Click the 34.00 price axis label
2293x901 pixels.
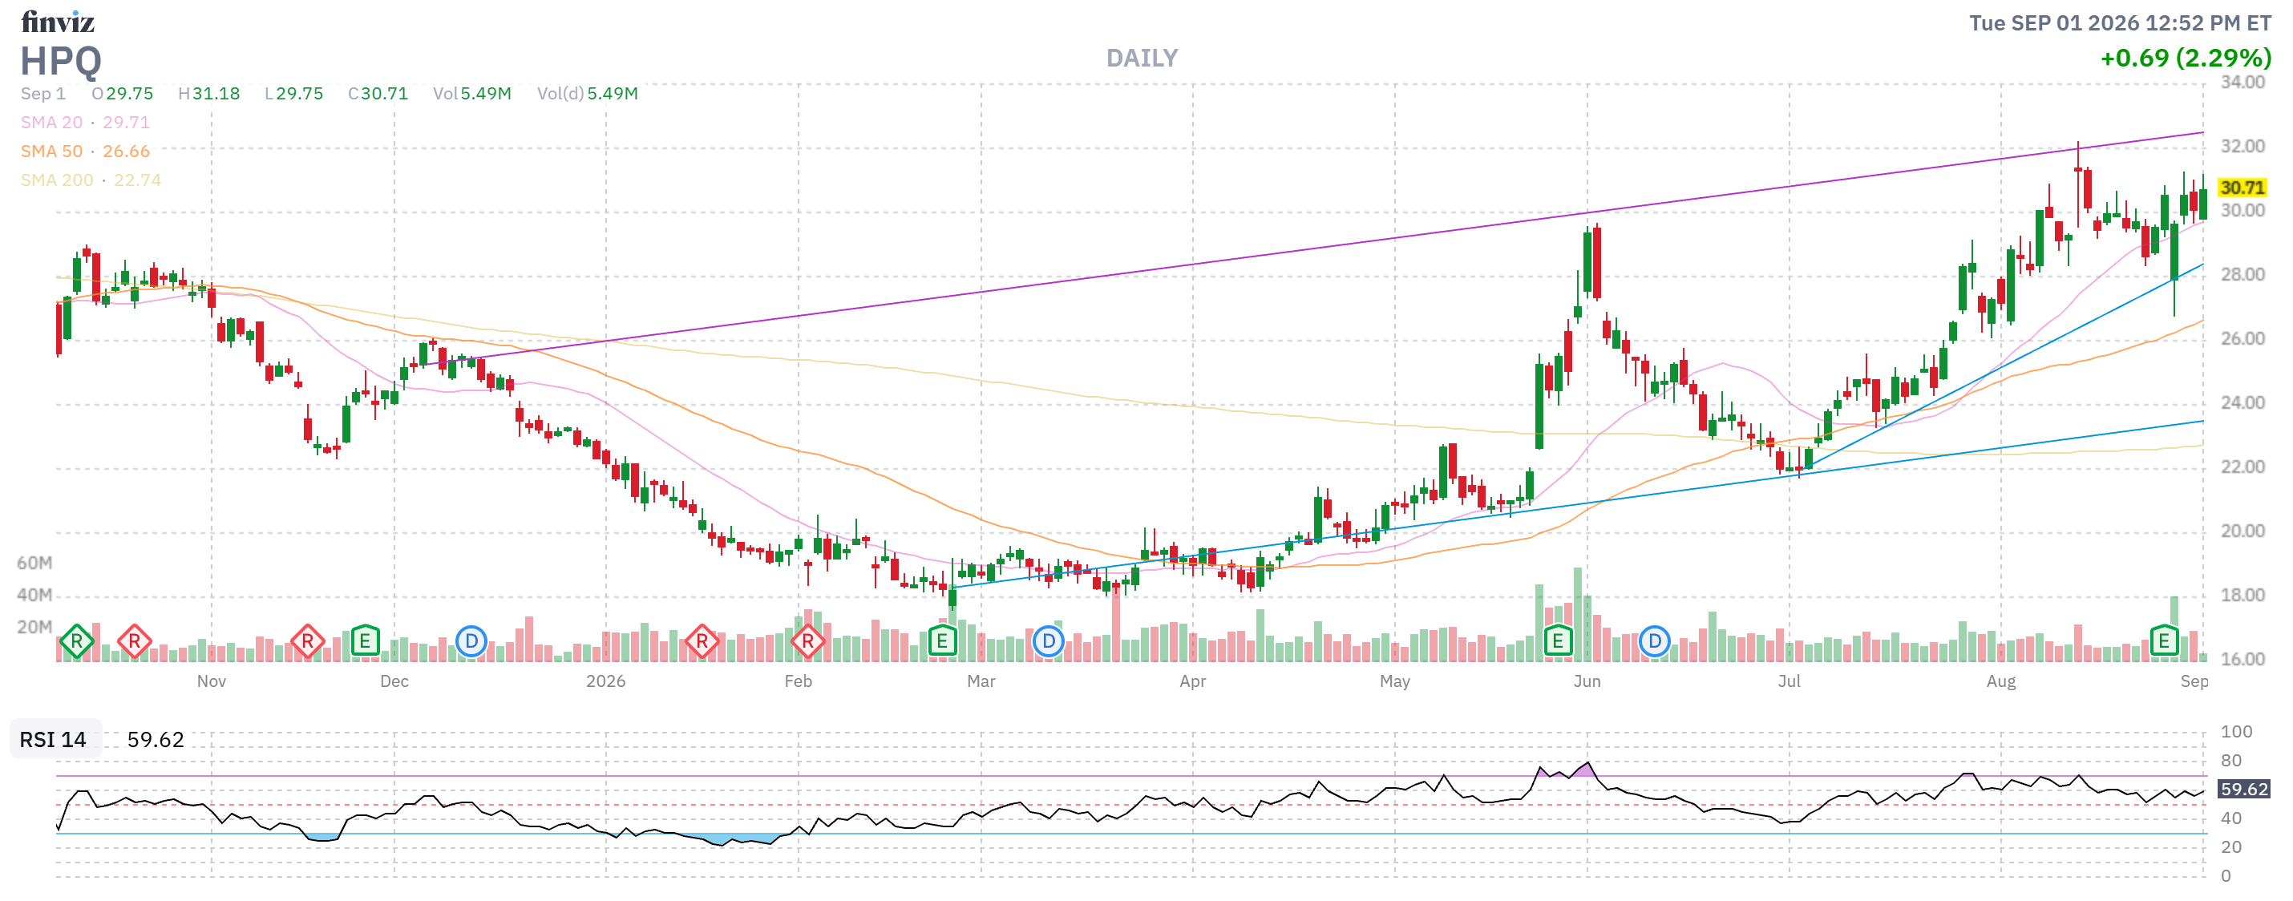click(2242, 83)
